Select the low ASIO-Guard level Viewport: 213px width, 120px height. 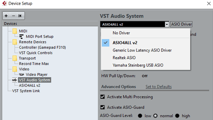click(x=140, y=116)
